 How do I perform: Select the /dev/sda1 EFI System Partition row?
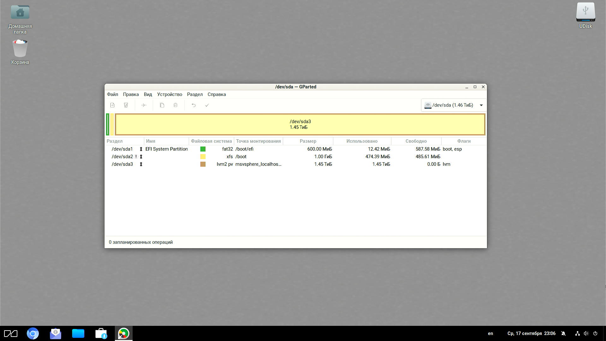(x=166, y=149)
